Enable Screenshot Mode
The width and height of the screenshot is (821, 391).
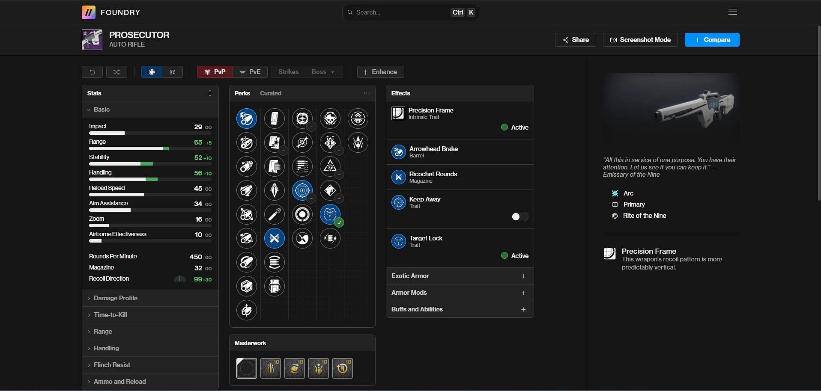click(x=640, y=40)
